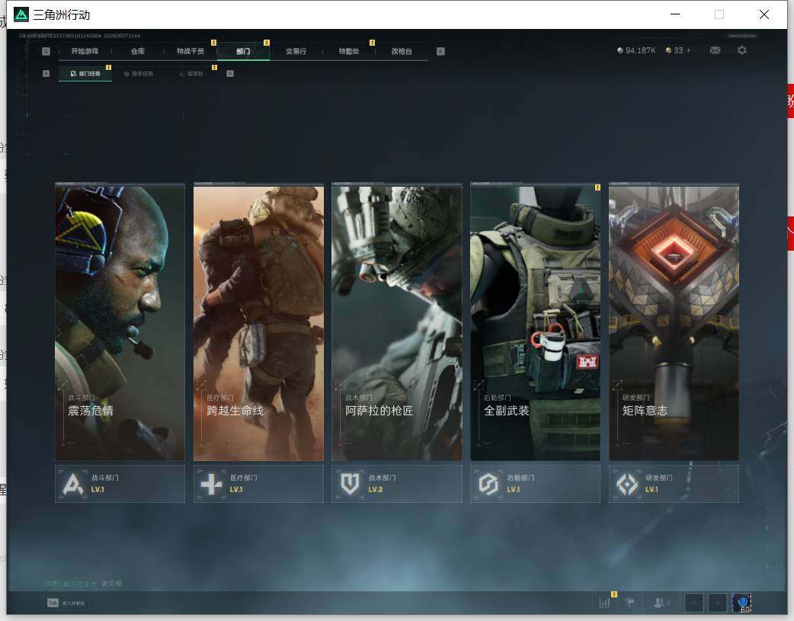Click the second empty teammate plus slot

pyautogui.click(x=718, y=603)
